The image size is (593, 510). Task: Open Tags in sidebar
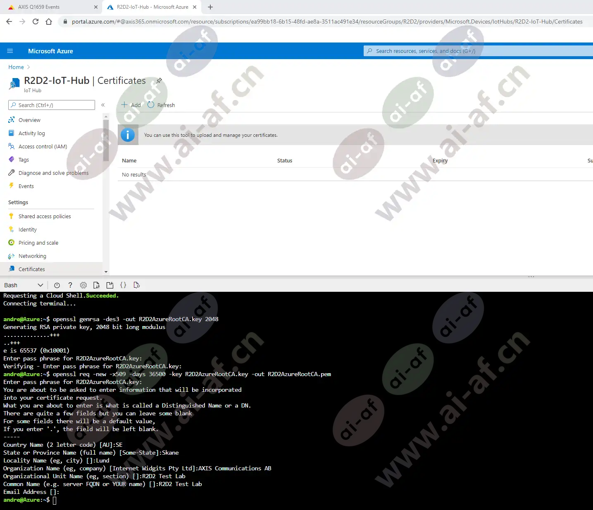24,160
